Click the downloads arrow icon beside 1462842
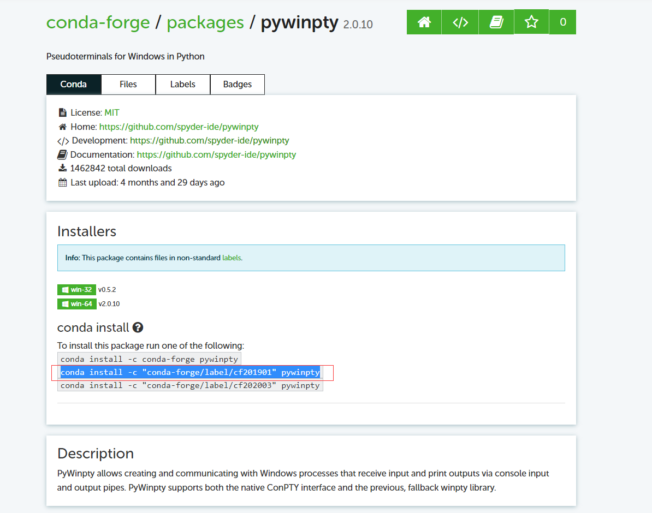This screenshot has width=652, height=513. click(62, 168)
